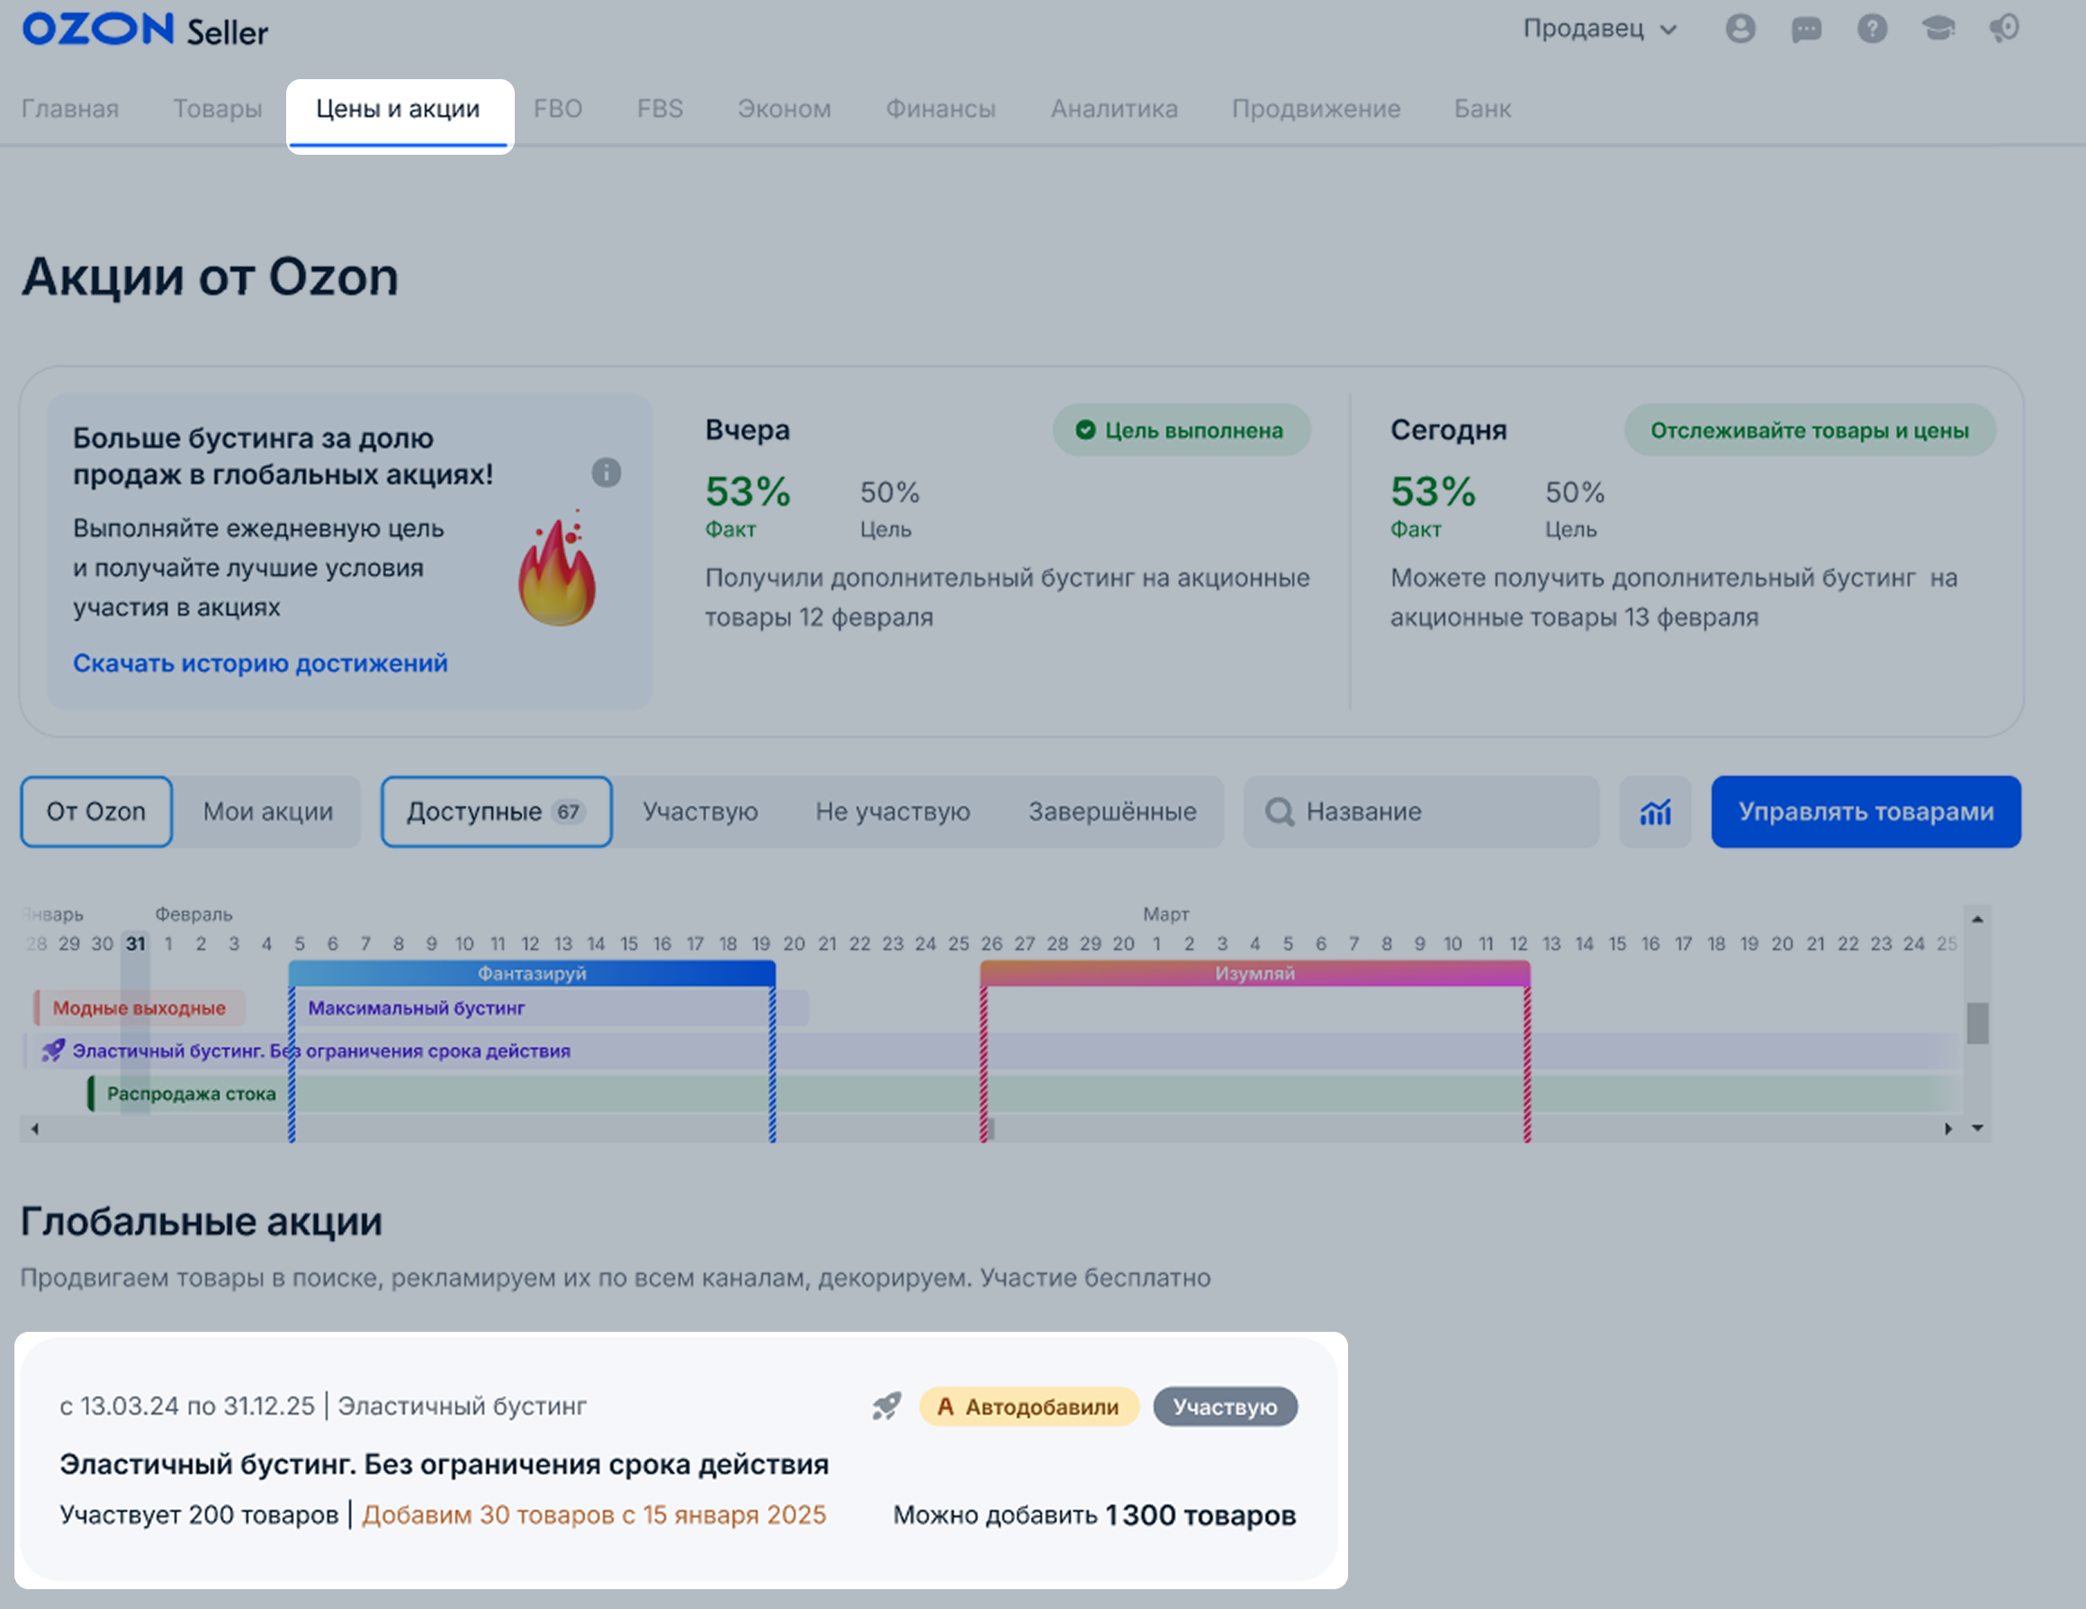Click the timeline left scroll arrow

34,1128
